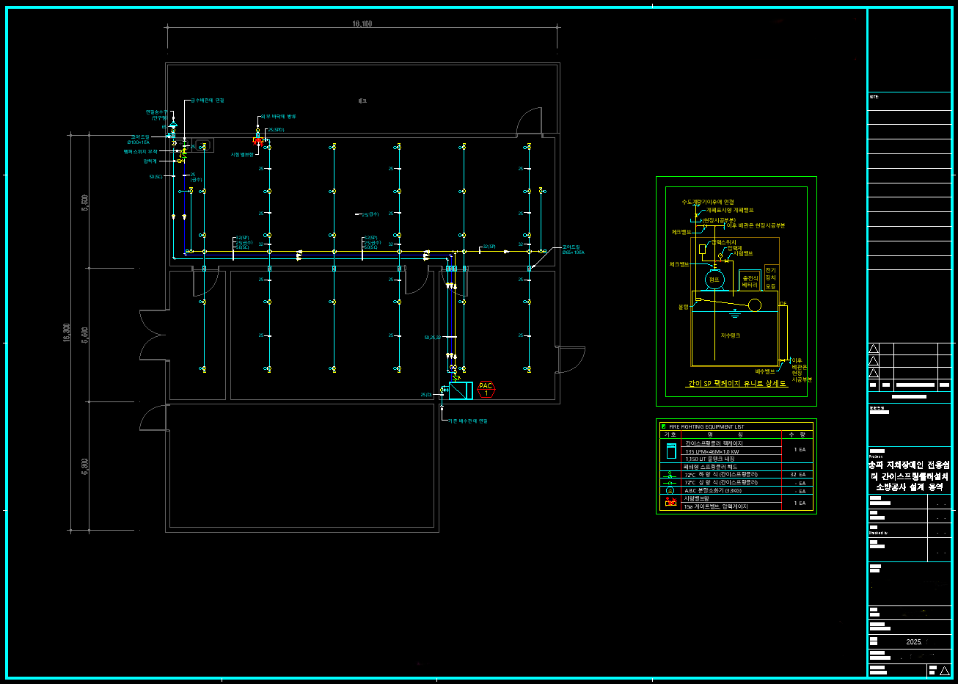Click the 2025 date in title block
Viewport: 958px width, 684px height.
click(x=913, y=641)
